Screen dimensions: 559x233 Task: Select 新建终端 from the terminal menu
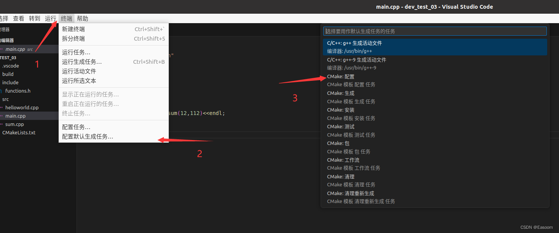click(x=114, y=29)
